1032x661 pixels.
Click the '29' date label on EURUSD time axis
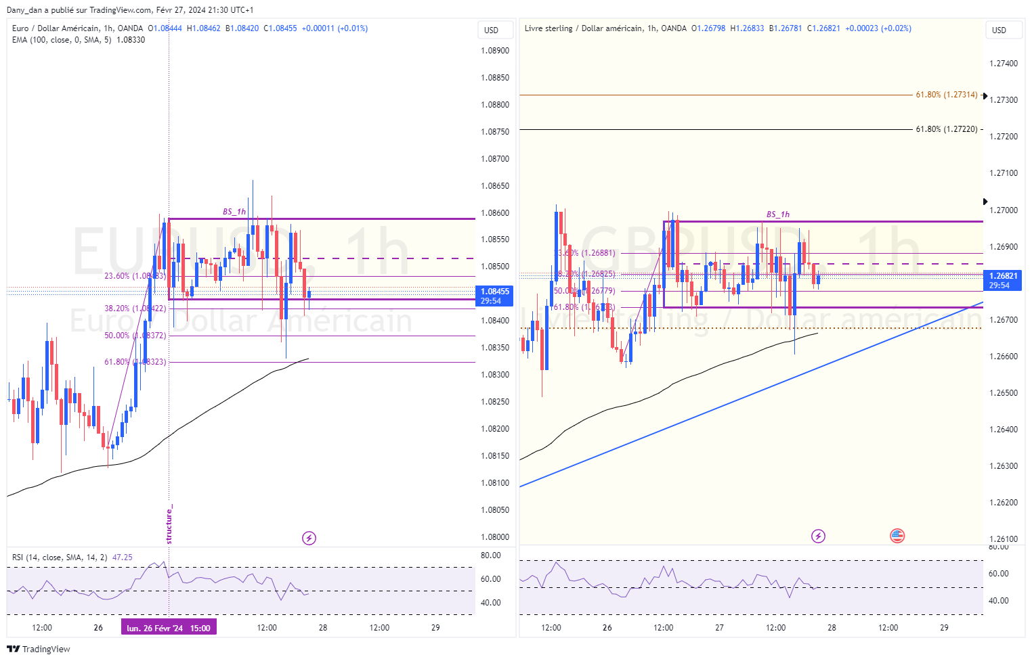435,628
